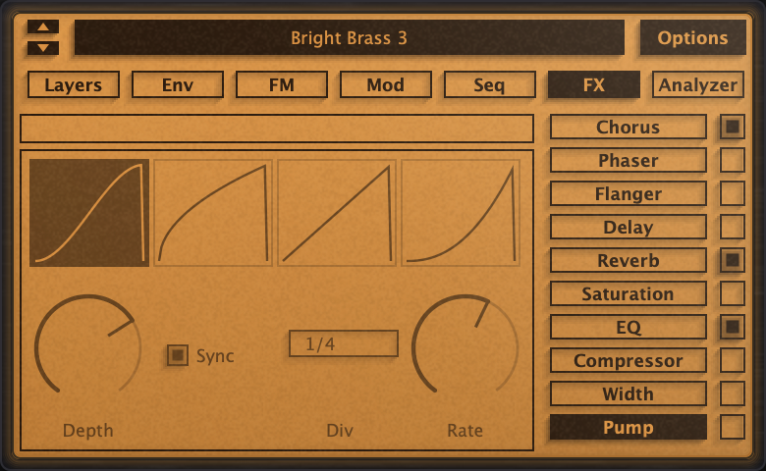The width and height of the screenshot is (766, 471).
Task: Open the Saturation effect settings
Action: pyautogui.click(x=628, y=293)
